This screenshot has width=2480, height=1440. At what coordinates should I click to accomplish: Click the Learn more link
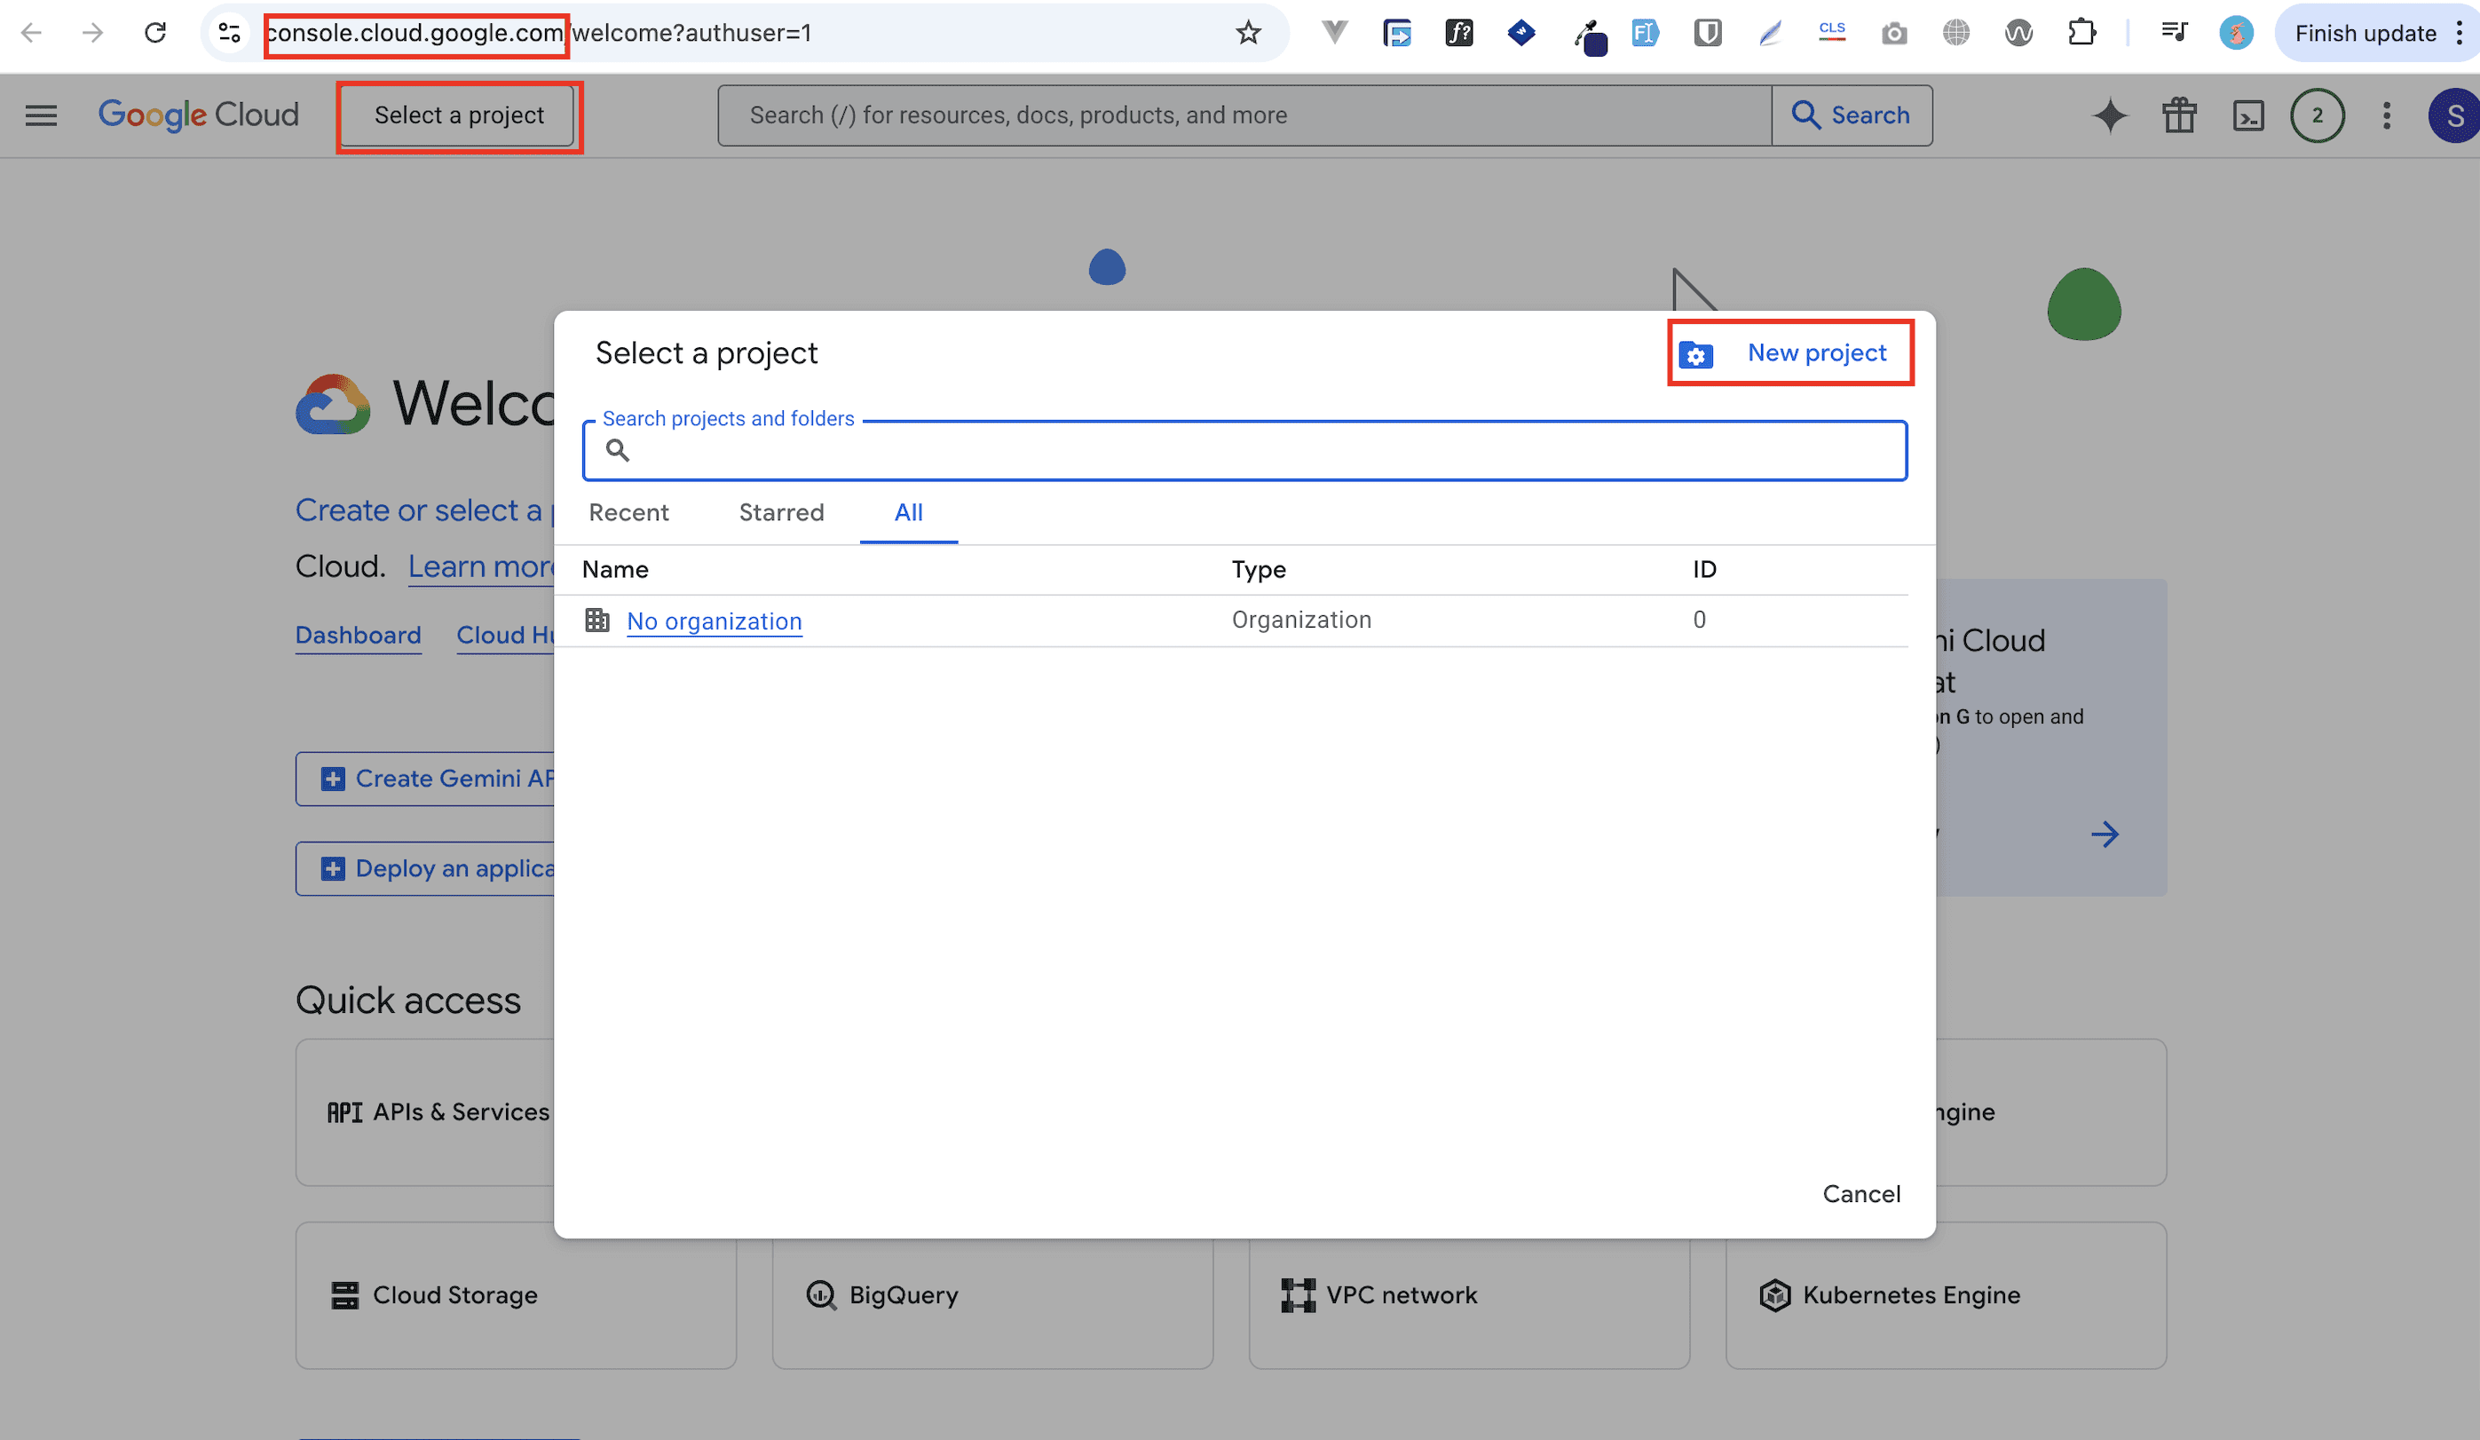[x=481, y=567]
